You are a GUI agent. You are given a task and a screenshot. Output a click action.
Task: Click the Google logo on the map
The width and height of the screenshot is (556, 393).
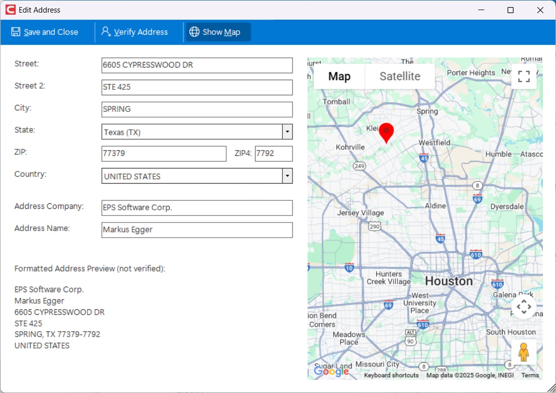point(332,371)
